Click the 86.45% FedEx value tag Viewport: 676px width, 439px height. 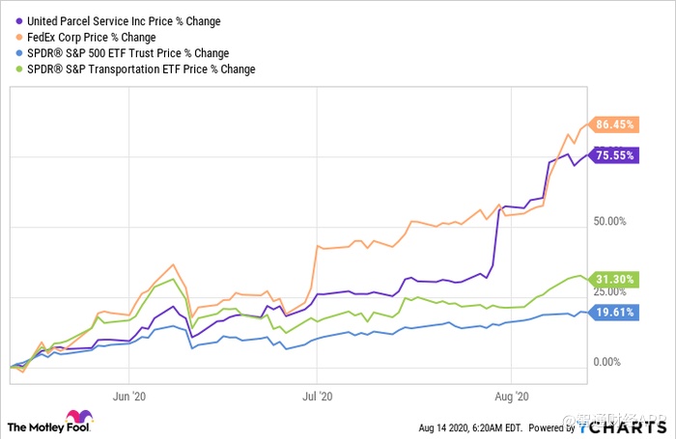point(614,124)
